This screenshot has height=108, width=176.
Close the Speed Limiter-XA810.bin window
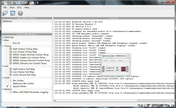click(x=128, y=56)
